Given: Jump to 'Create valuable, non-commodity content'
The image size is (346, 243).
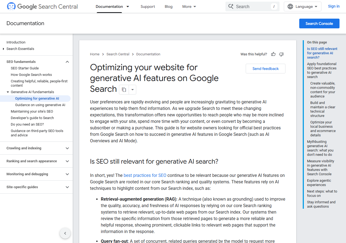Looking at the screenshot, I should (x=323, y=90).
